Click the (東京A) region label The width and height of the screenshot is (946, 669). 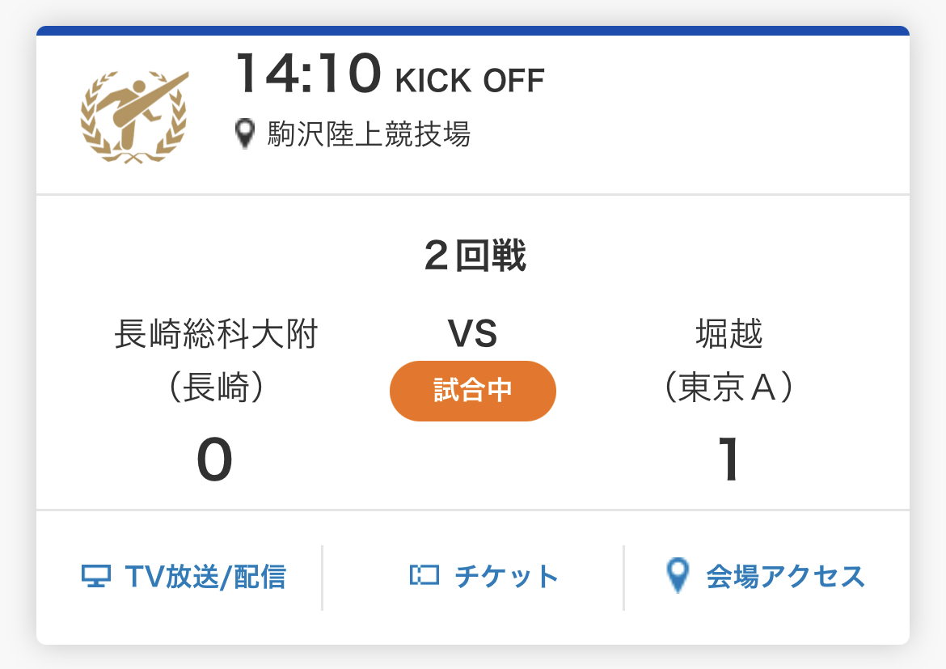[729, 388]
